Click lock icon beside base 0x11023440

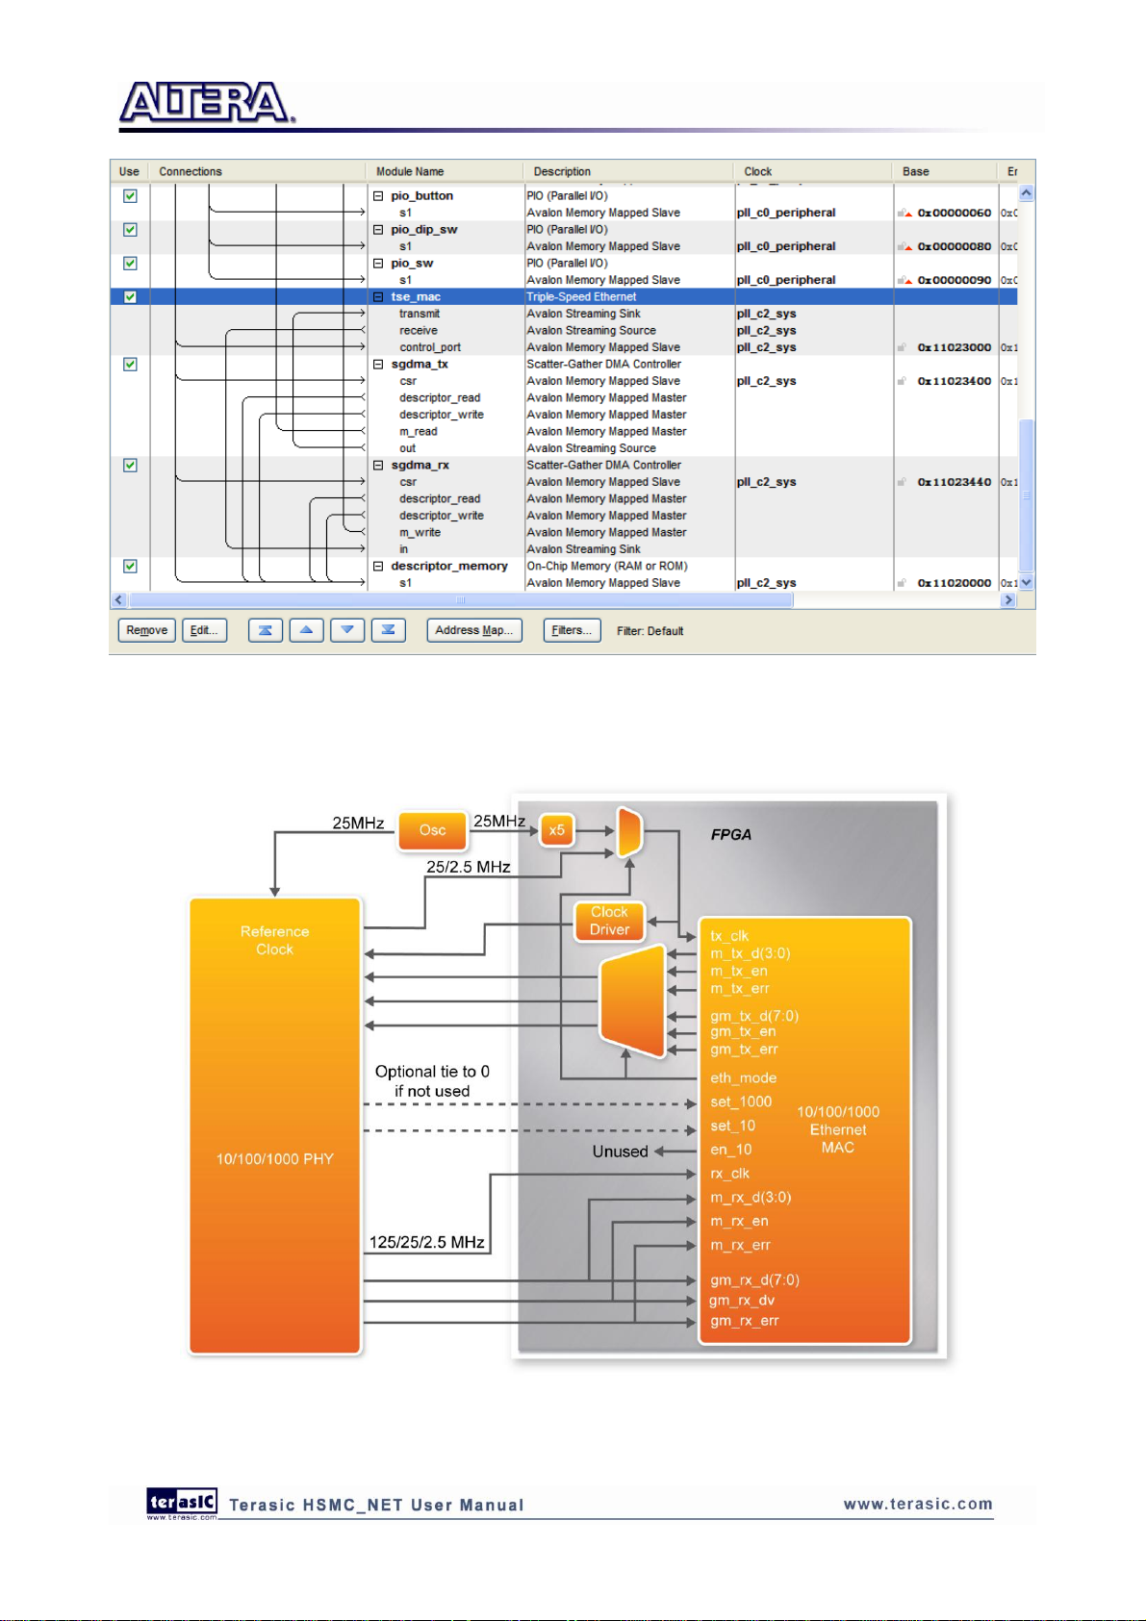(903, 482)
